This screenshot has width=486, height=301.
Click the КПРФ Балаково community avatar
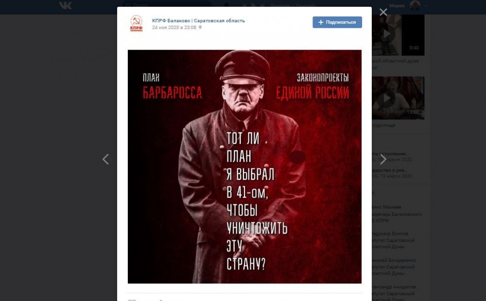[136, 23]
